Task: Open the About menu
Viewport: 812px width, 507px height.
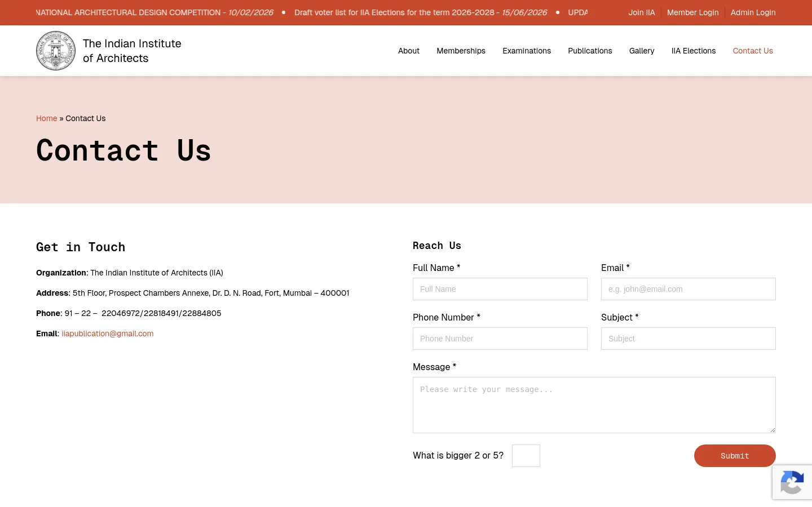Action: click(x=409, y=51)
